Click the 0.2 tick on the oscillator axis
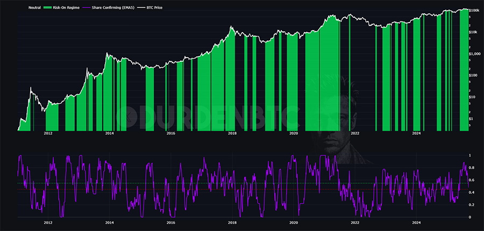The width and height of the screenshot is (484, 231). pyautogui.click(x=471, y=205)
